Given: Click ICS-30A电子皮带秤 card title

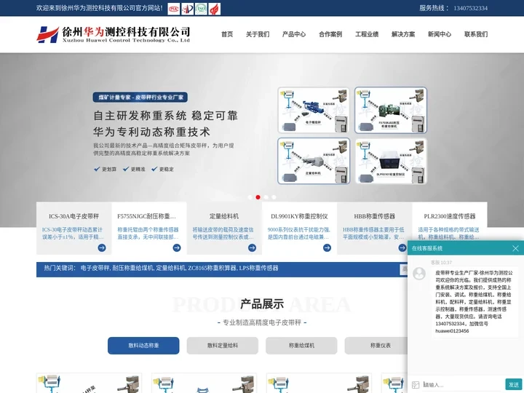Looking at the screenshot, I should (74, 216).
